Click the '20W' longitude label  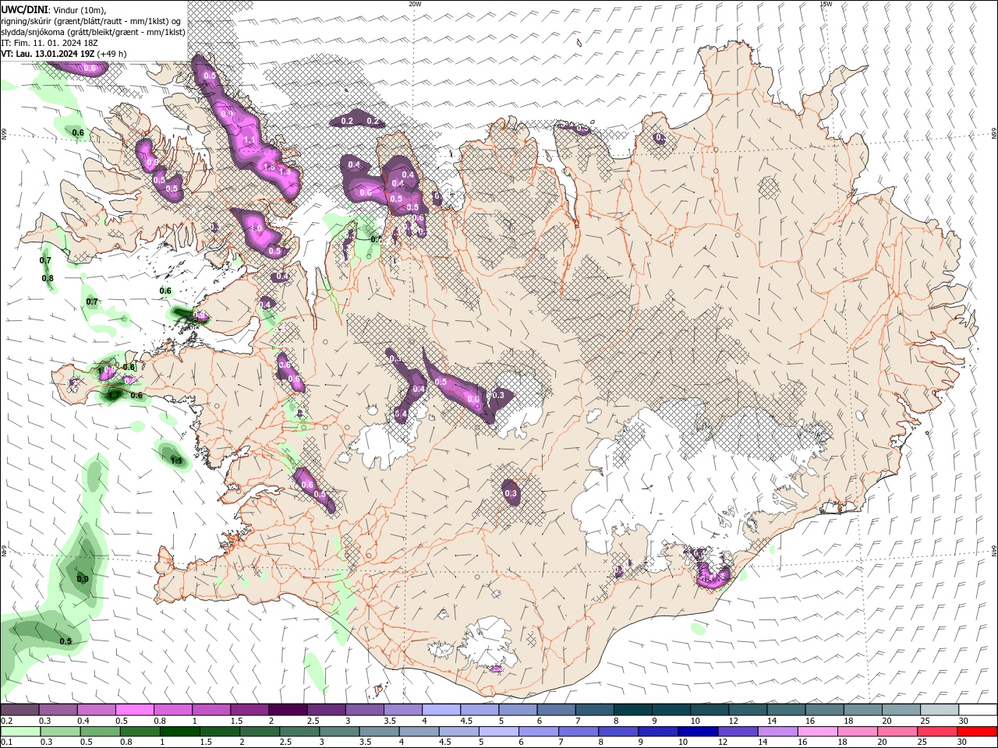pos(415,4)
